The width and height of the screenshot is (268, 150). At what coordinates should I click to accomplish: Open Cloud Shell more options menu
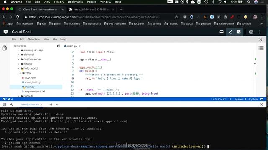point(260,32)
